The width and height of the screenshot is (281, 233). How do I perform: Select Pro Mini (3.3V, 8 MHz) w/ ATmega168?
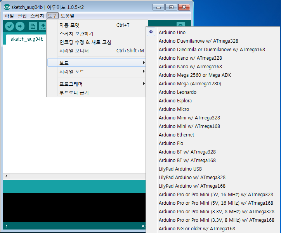[x=213, y=220]
